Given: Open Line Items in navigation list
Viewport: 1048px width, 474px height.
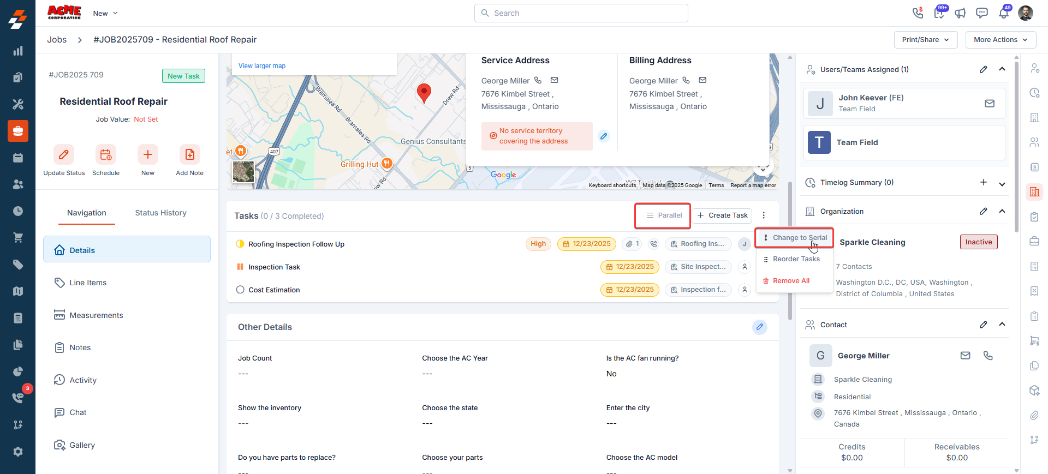Looking at the screenshot, I should (x=127, y=283).
